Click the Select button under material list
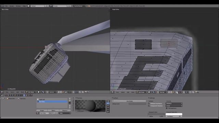 (53, 111)
